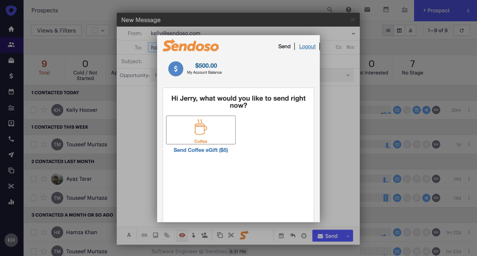Open the help question mark icon
Image resolution: width=477 pixels, height=256 pixels.
(348, 10)
